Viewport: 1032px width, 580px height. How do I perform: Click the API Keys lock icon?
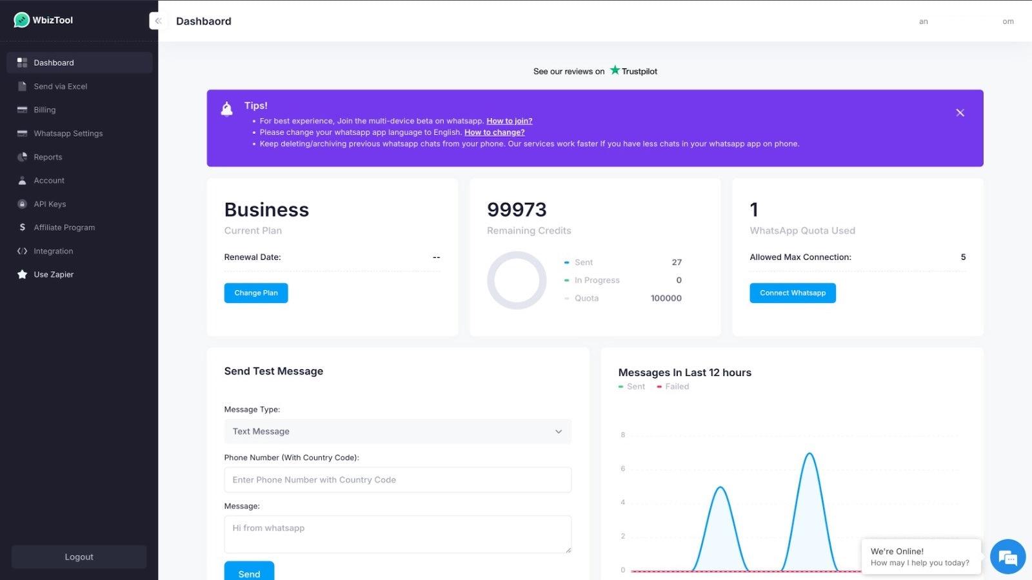[21, 204]
